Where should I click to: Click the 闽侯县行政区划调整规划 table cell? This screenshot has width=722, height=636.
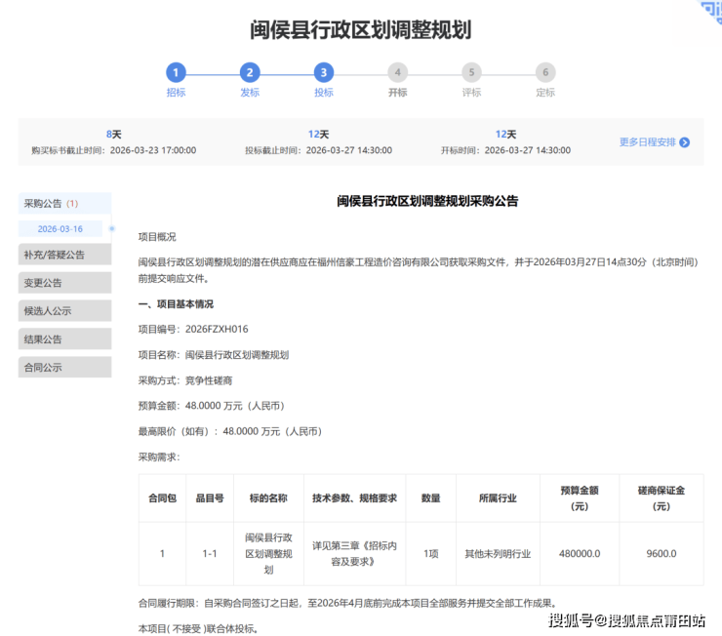pos(268,553)
